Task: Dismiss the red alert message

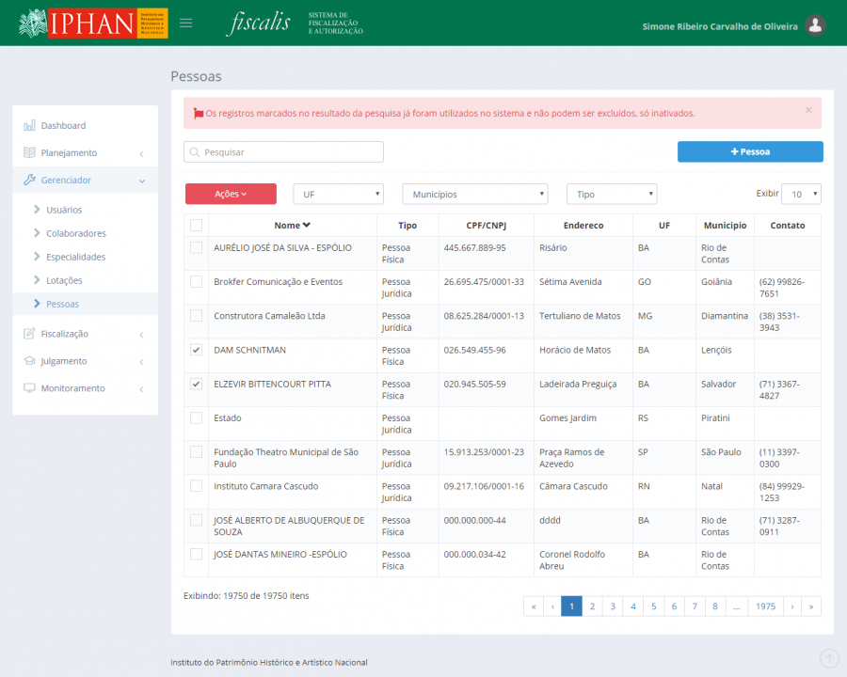Action: [808, 110]
